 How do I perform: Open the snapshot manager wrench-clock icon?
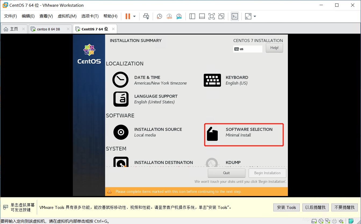[x=179, y=16]
